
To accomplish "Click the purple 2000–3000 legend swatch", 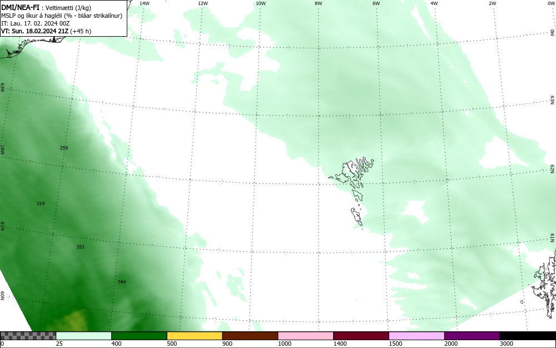I will tap(472, 336).
